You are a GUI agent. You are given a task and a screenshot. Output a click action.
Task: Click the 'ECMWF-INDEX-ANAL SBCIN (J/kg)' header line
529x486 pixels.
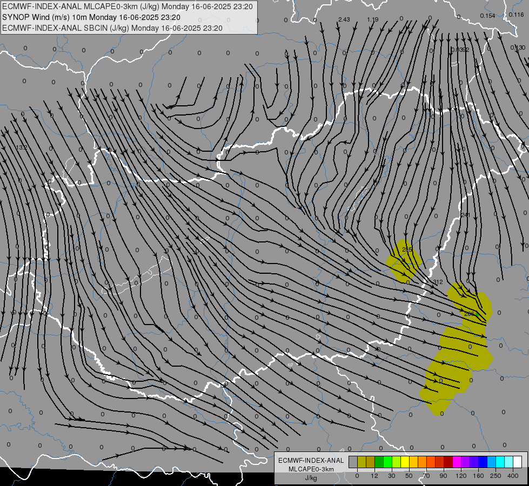[112, 28]
